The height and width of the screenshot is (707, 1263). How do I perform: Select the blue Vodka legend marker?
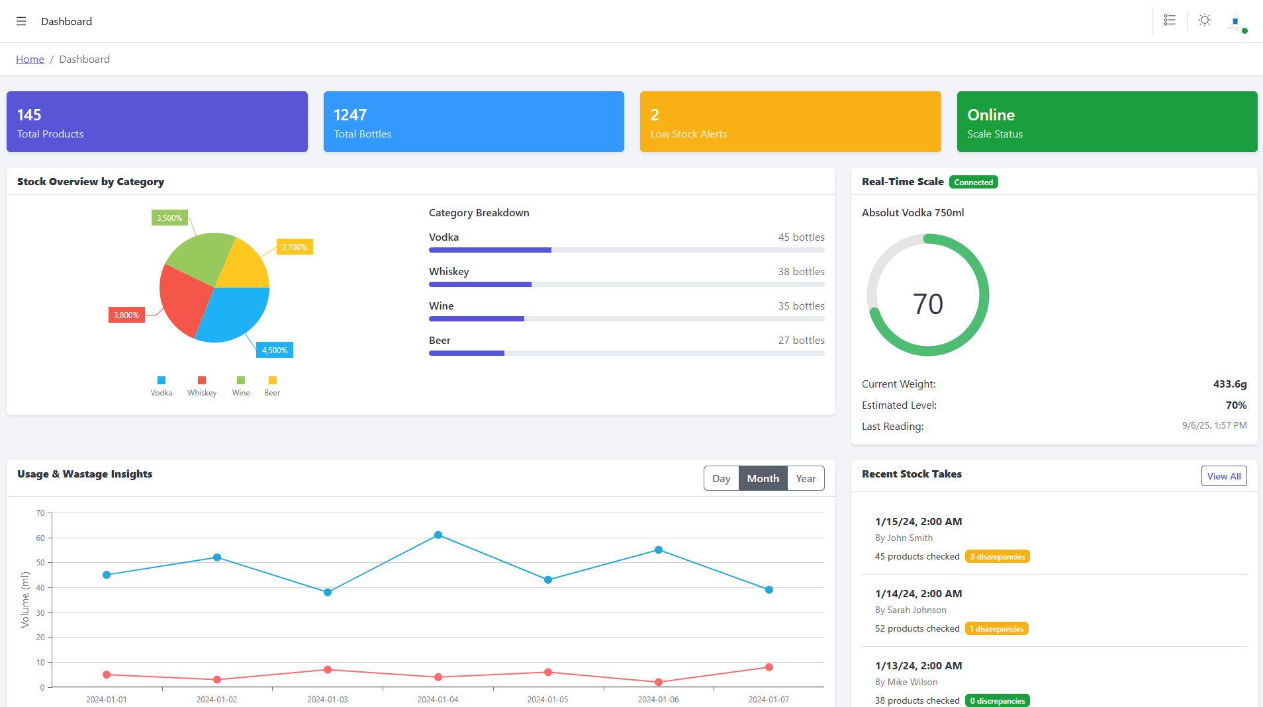(x=160, y=380)
